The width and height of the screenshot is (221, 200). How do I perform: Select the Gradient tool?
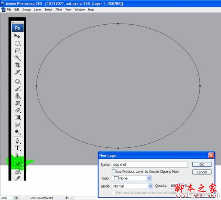point(17,117)
